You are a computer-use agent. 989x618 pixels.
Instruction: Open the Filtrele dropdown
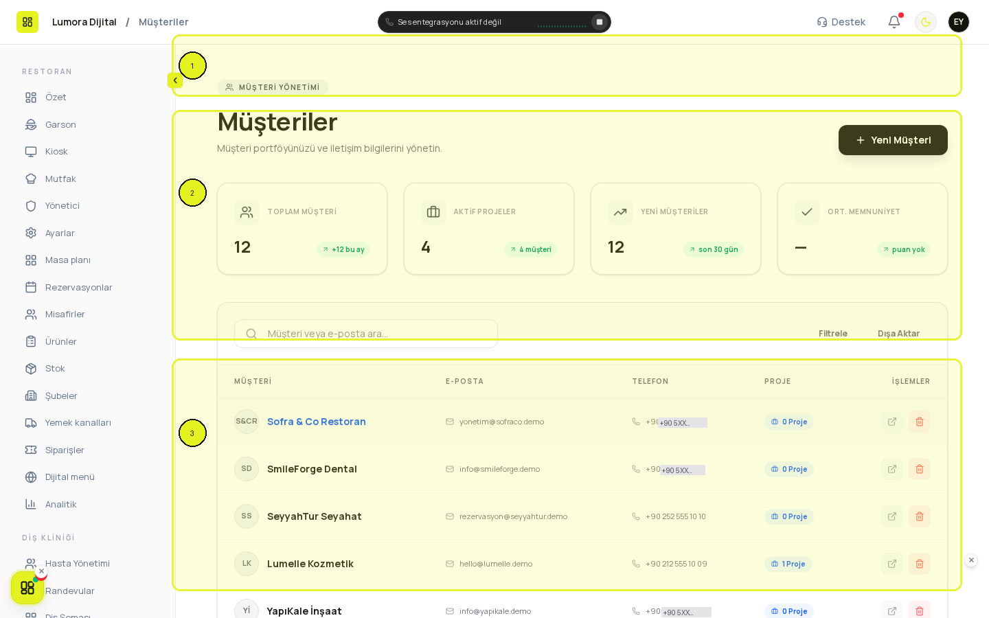point(832,334)
